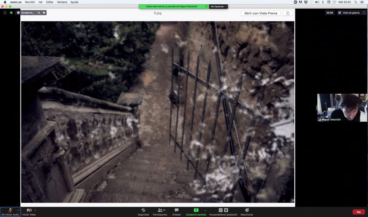
Task: Open the Participantes panel
Action: (x=160, y=210)
